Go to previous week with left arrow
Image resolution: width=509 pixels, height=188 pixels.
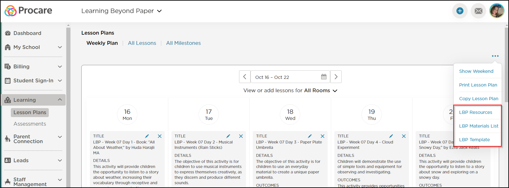(245, 77)
